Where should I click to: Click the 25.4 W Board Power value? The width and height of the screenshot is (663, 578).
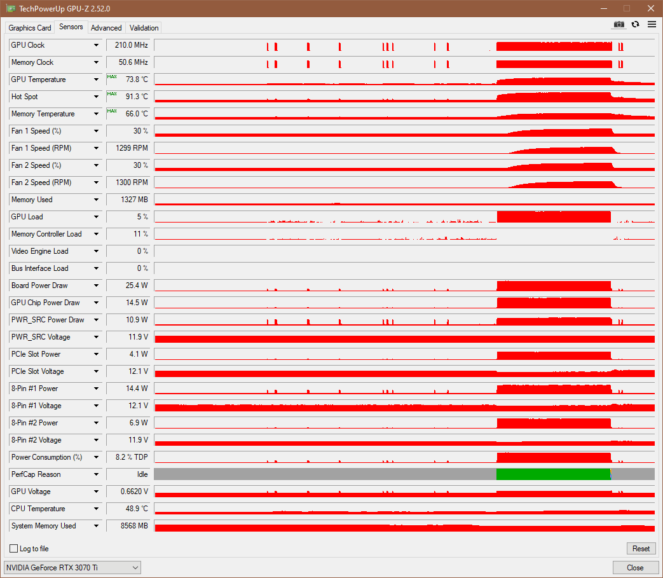(128, 286)
